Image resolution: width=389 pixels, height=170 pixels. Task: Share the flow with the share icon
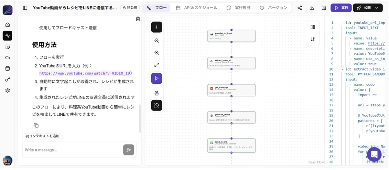click(300, 8)
